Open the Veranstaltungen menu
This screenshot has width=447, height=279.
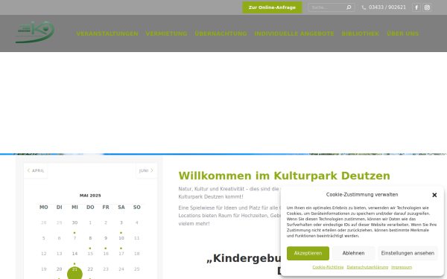click(x=107, y=33)
